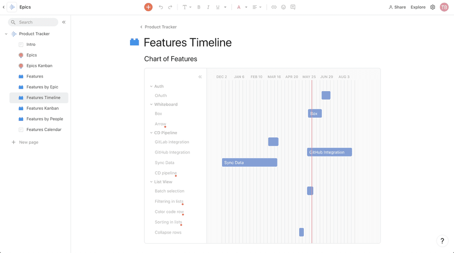Toggle bold formatting
The width and height of the screenshot is (454, 253).
[199, 7]
